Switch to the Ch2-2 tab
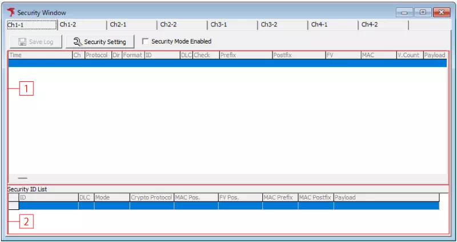 183,25
